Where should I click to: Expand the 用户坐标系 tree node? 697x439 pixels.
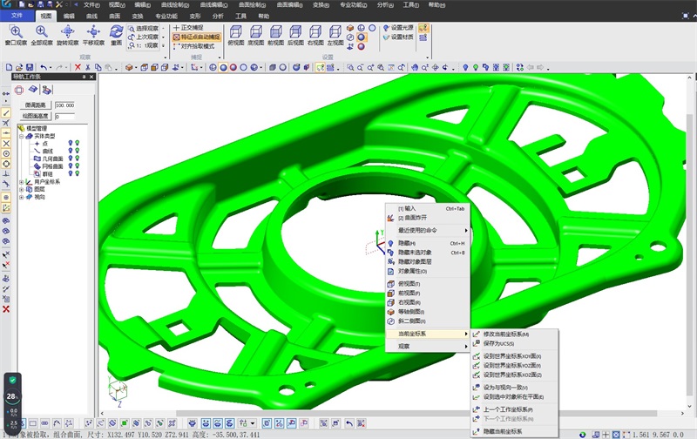coord(21,181)
